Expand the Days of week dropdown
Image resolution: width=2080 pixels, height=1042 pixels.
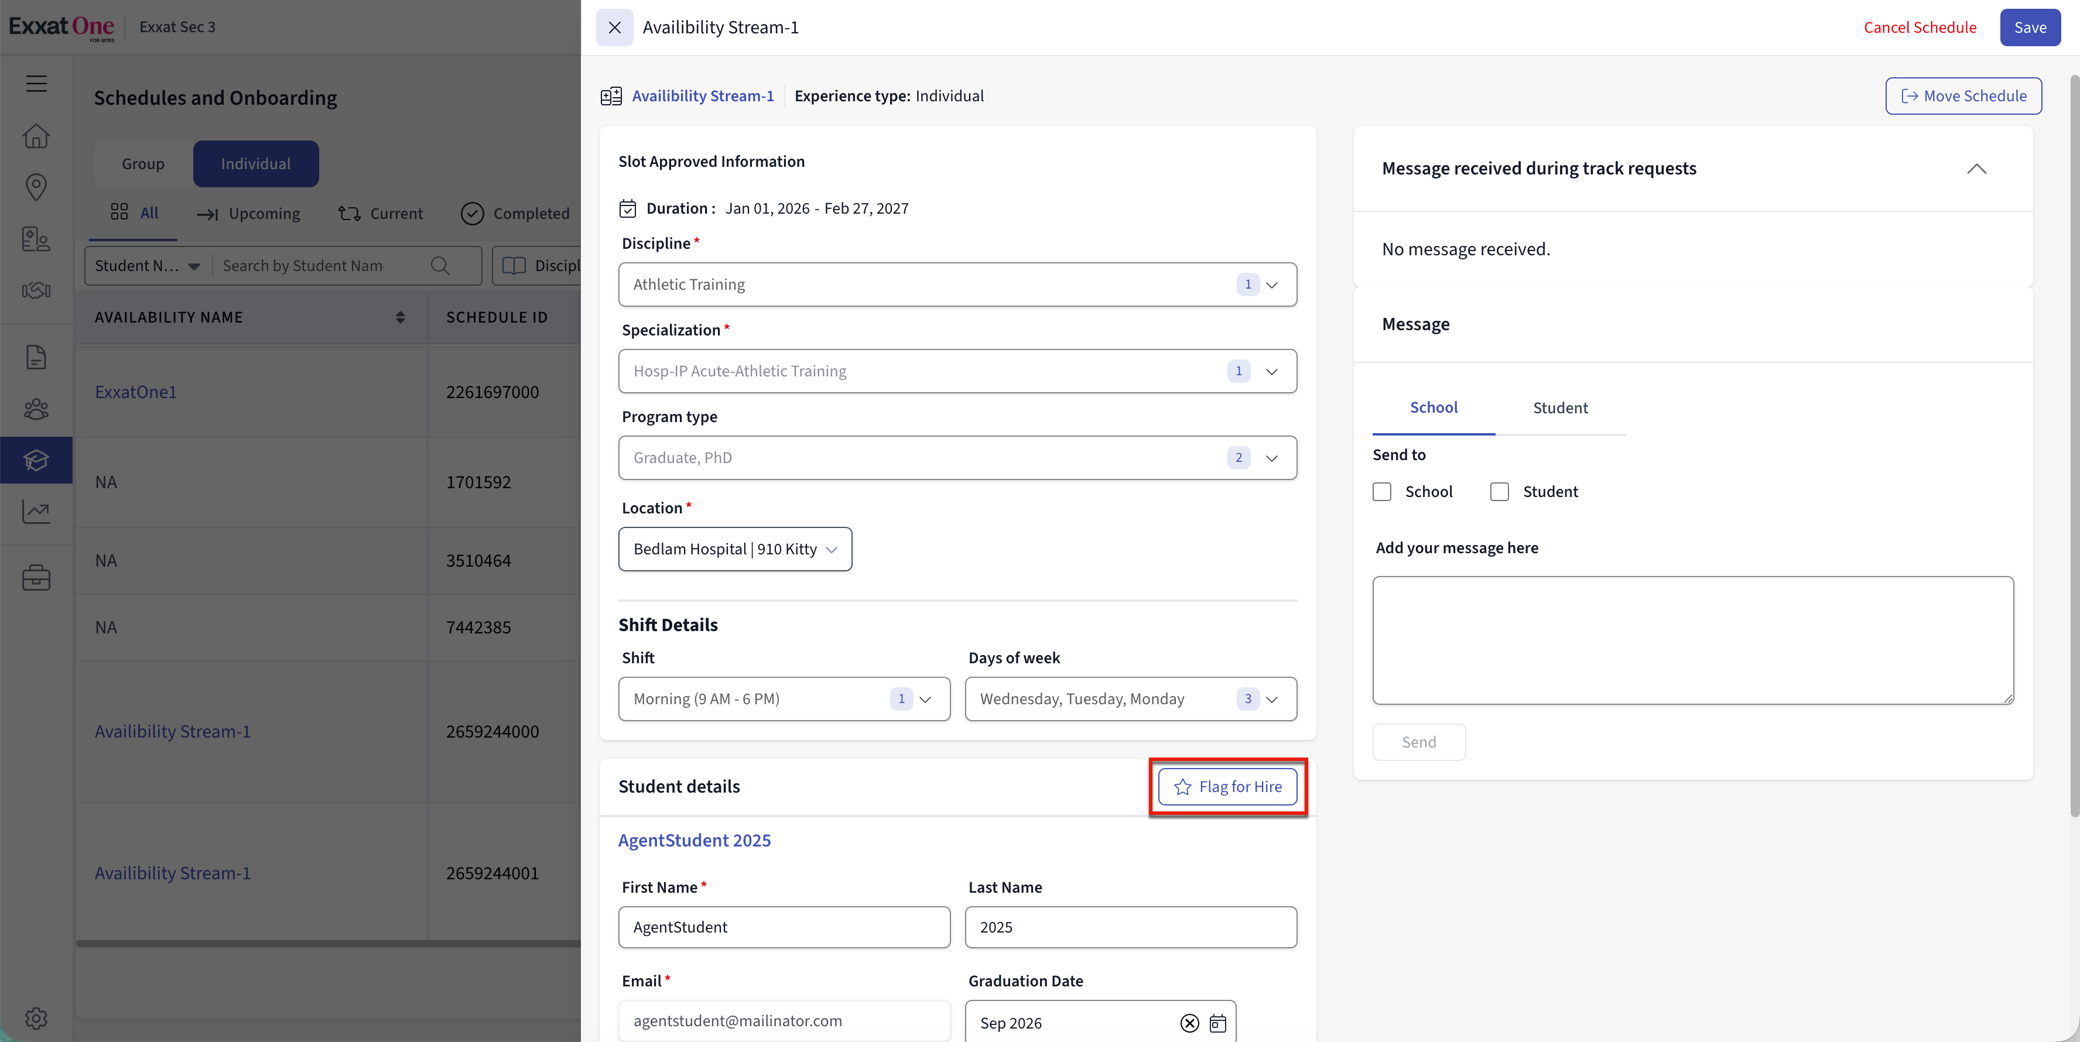point(1272,699)
